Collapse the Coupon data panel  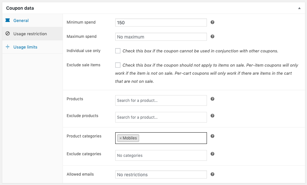tap(299, 8)
